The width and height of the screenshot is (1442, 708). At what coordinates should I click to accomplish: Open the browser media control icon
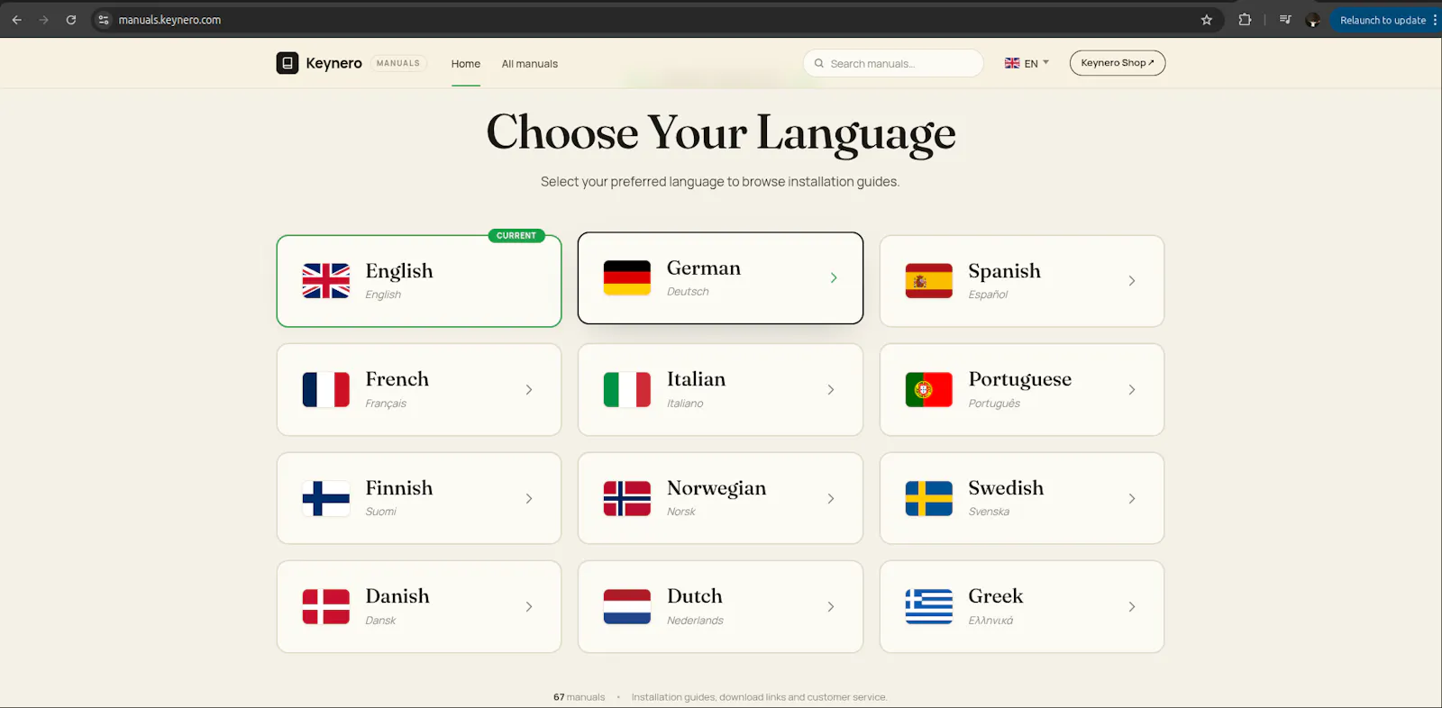[1285, 20]
